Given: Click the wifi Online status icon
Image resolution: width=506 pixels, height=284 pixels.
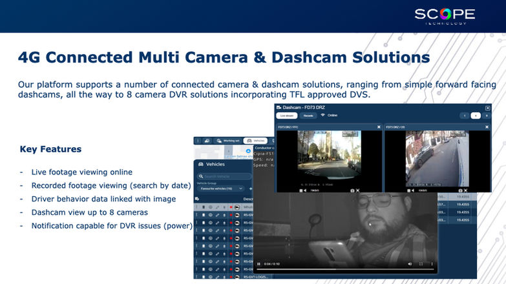Looking at the screenshot, I should [x=322, y=115].
